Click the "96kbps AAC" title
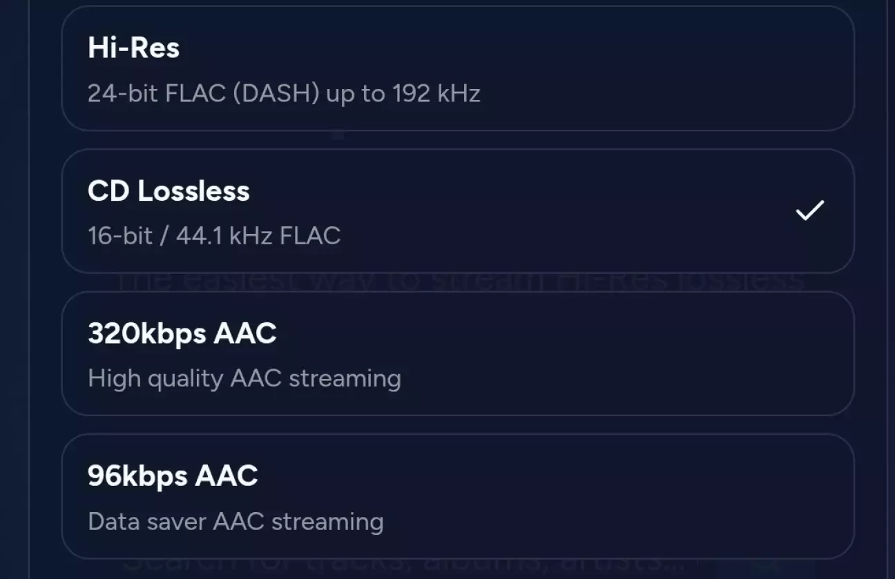Image resolution: width=895 pixels, height=579 pixels. coord(173,476)
